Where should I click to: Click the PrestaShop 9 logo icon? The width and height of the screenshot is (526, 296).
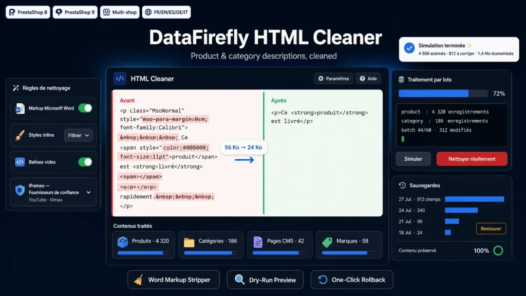(x=59, y=12)
